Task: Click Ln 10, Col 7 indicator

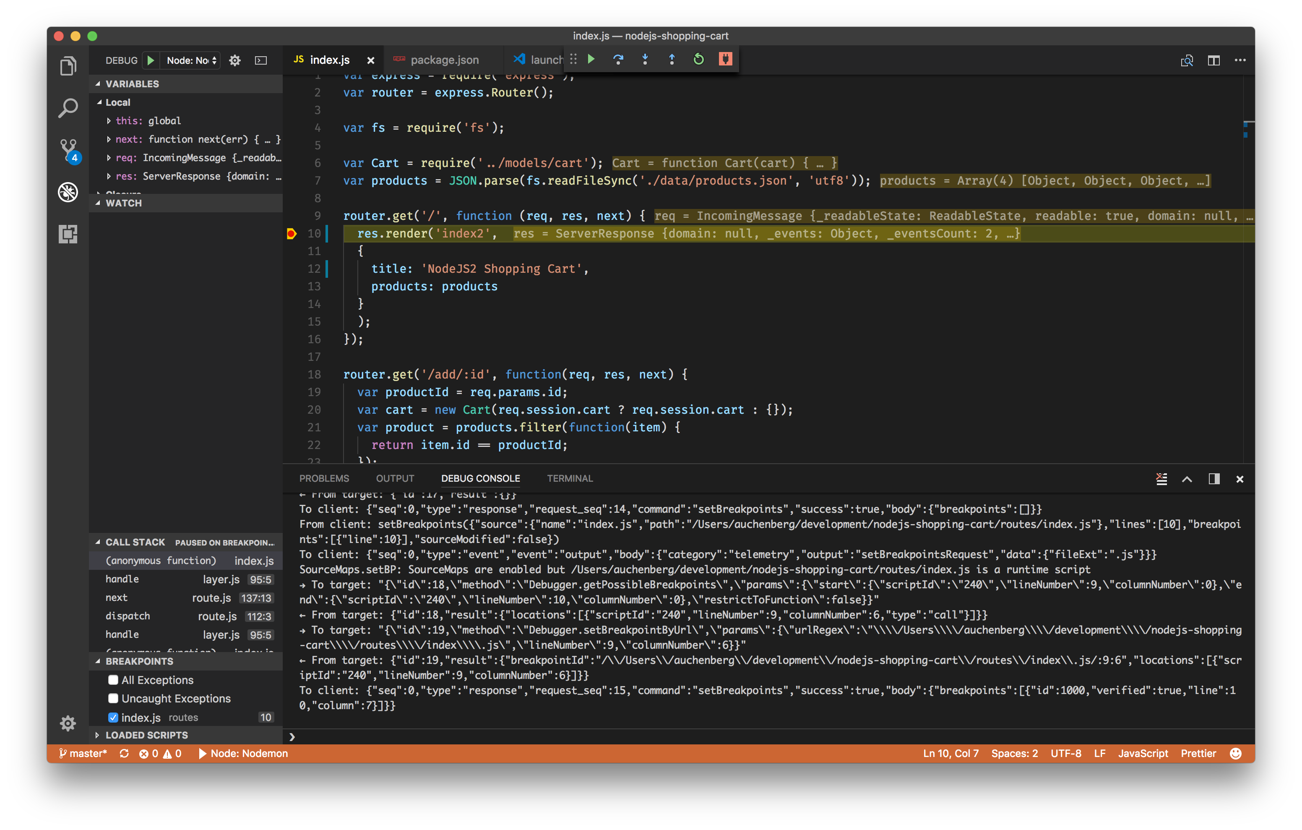Action: (950, 753)
